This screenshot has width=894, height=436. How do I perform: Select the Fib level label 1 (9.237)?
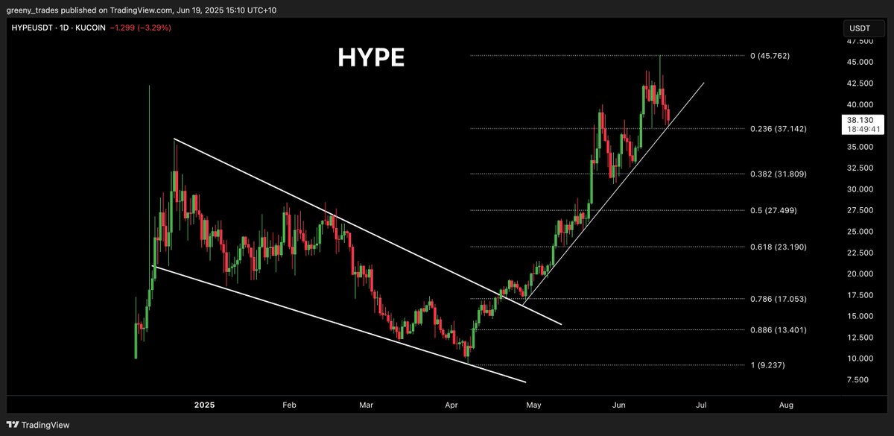click(x=767, y=365)
